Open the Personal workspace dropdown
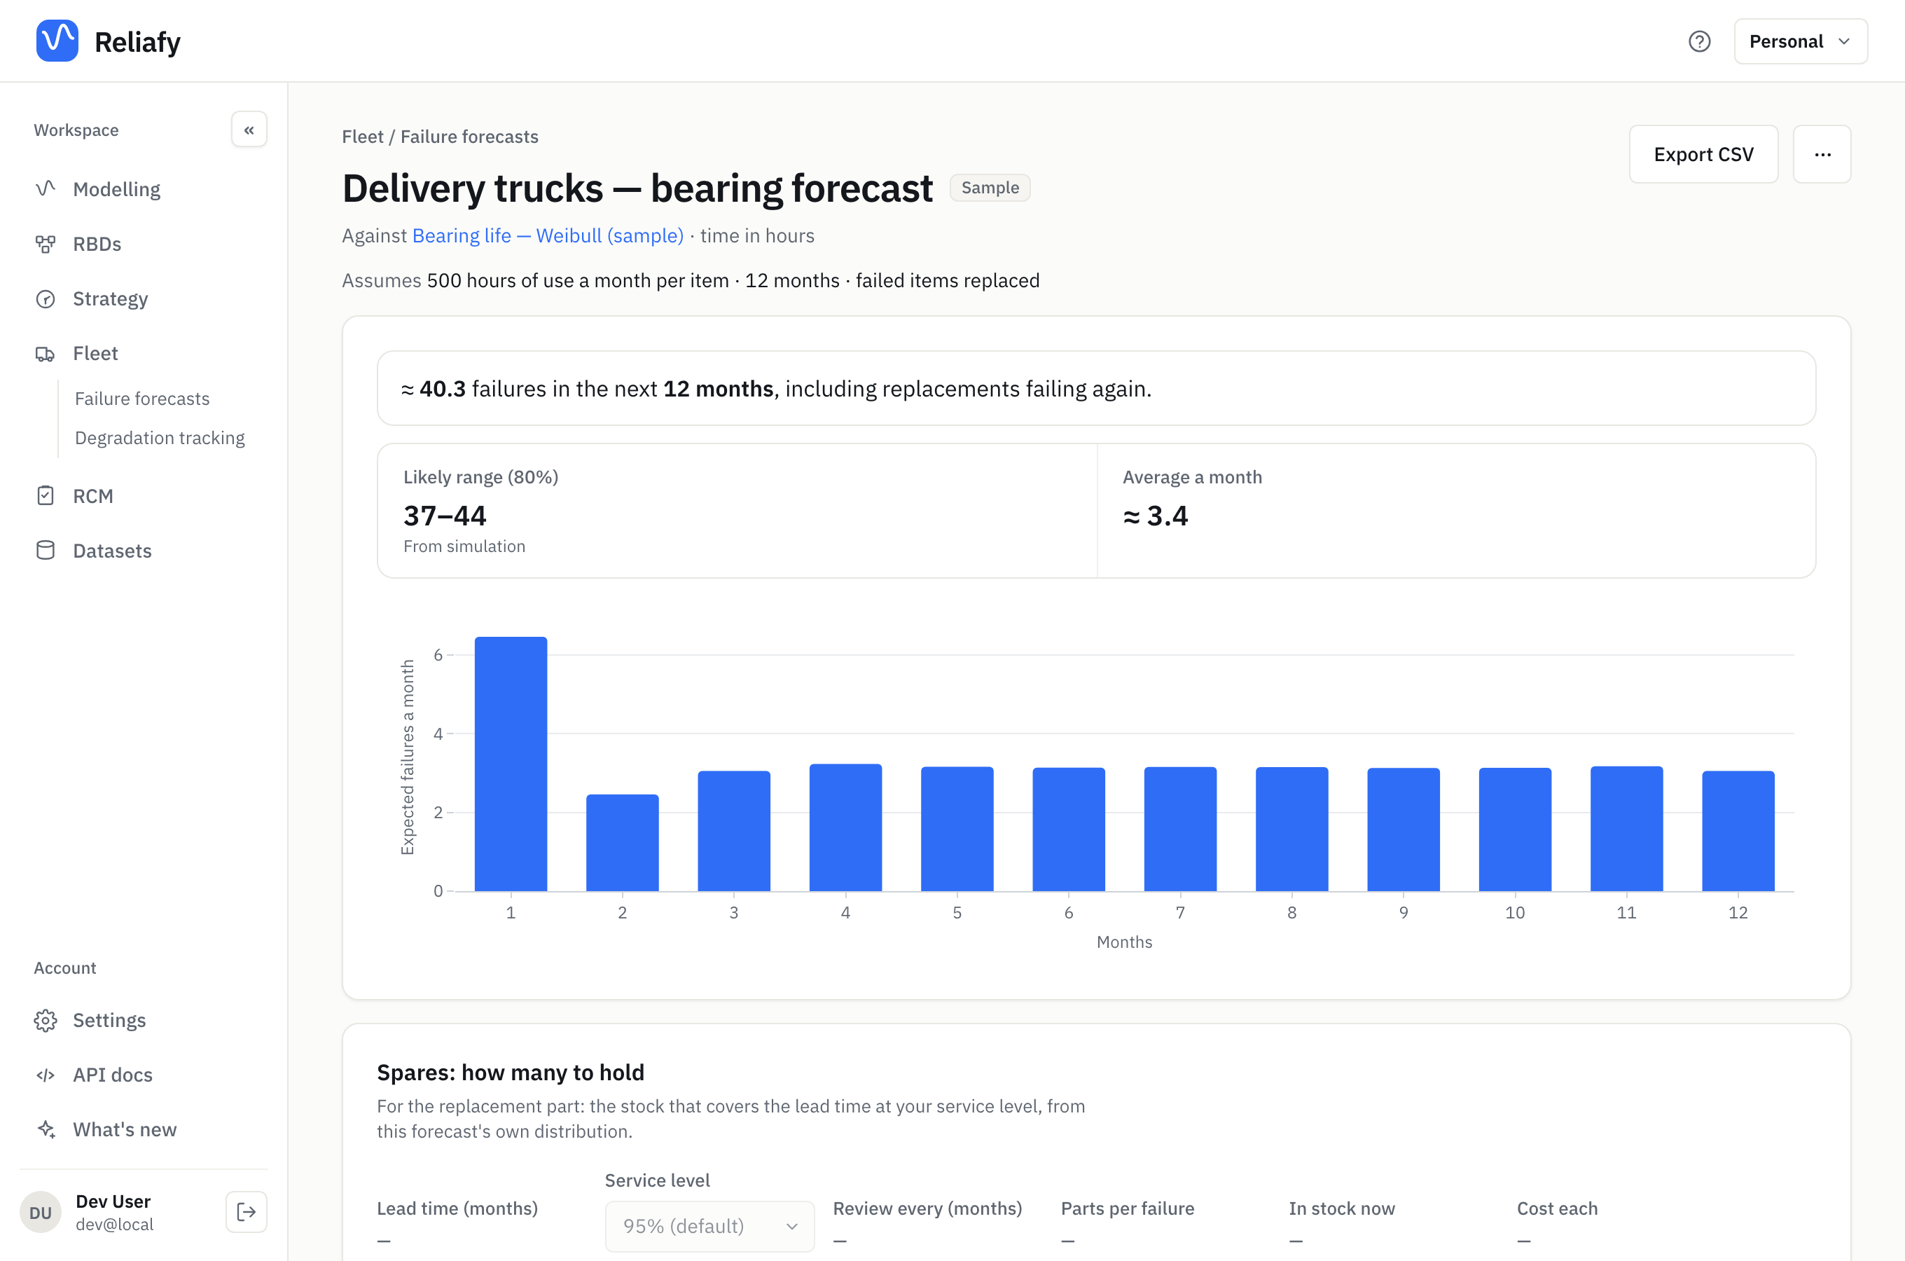This screenshot has height=1261, width=1905. [1801, 41]
